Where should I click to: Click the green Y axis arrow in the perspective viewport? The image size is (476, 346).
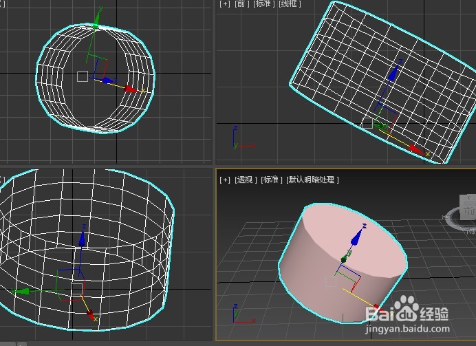345,258
